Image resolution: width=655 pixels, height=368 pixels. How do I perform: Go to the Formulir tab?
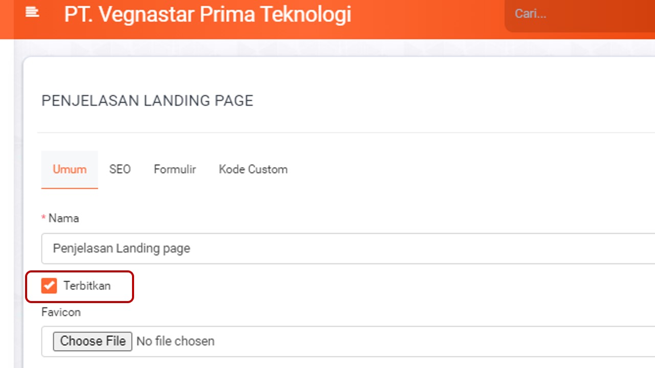(174, 170)
